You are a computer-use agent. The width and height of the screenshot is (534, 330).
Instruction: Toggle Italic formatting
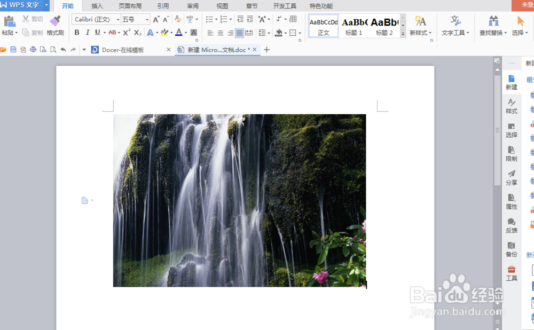[x=88, y=33]
